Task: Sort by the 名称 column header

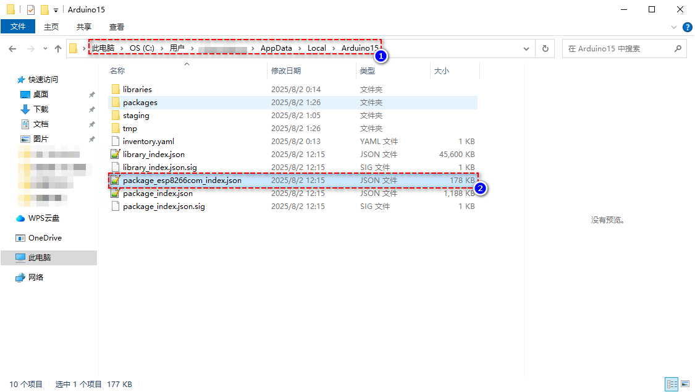Action: pyautogui.click(x=117, y=71)
